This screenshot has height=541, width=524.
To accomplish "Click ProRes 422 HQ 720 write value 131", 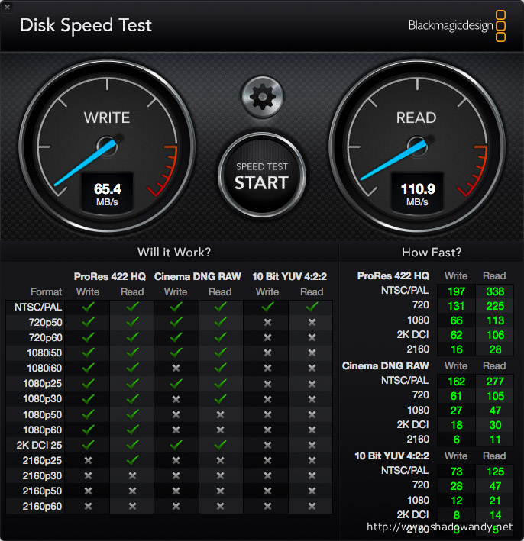I will coord(456,306).
